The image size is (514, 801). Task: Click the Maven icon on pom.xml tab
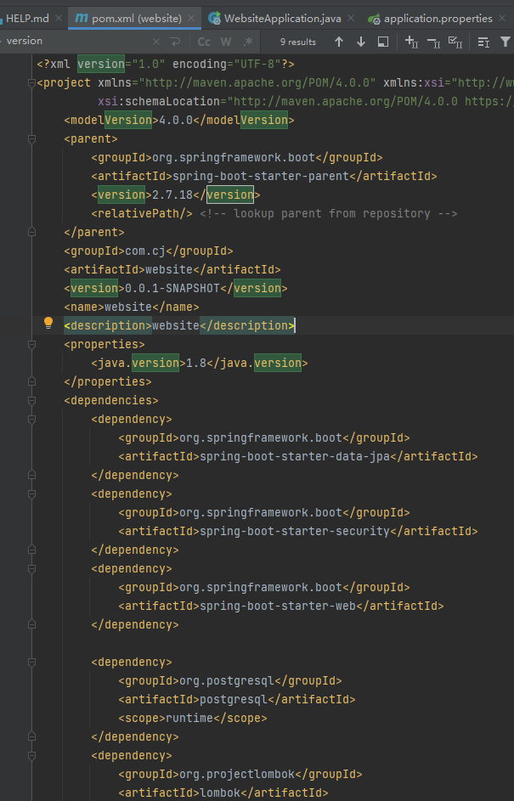coord(81,16)
